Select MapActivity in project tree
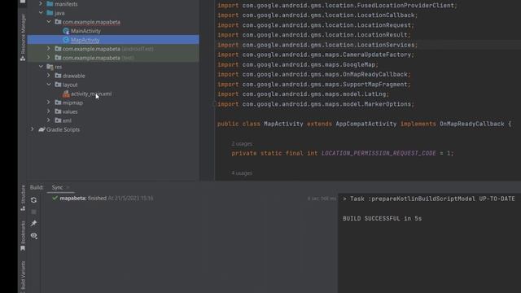Image resolution: width=521 pixels, height=293 pixels. [x=85, y=40]
